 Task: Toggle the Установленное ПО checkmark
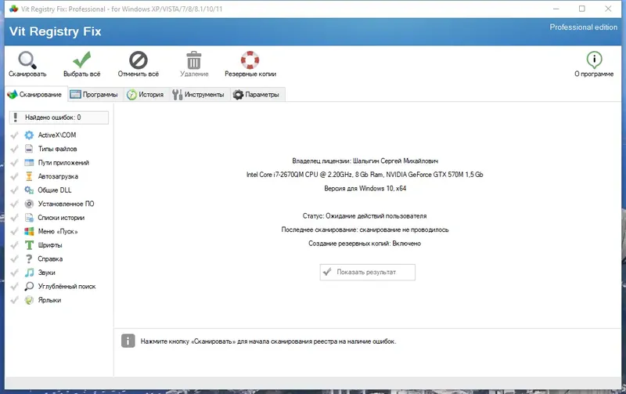coord(14,204)
